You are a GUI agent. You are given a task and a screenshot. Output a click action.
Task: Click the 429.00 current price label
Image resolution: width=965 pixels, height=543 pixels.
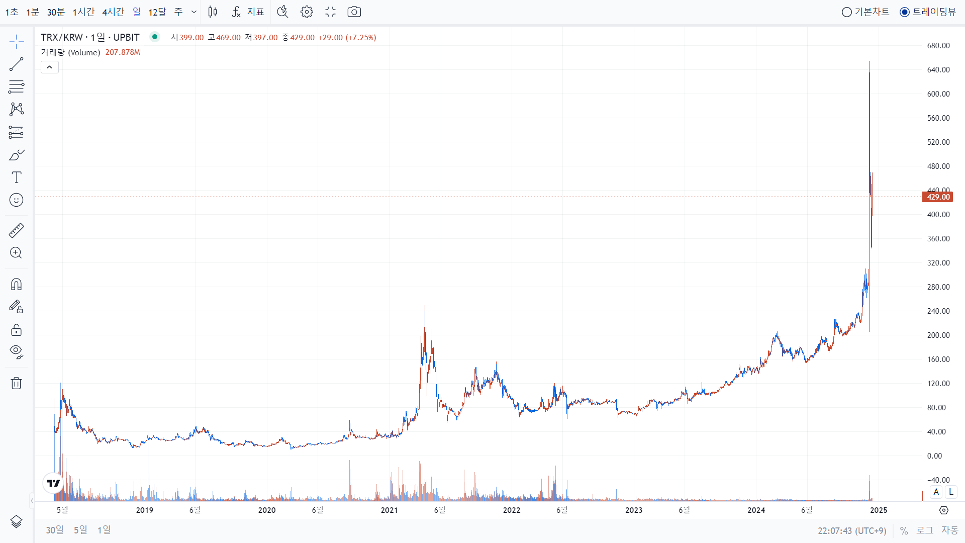tap(938, 197)
